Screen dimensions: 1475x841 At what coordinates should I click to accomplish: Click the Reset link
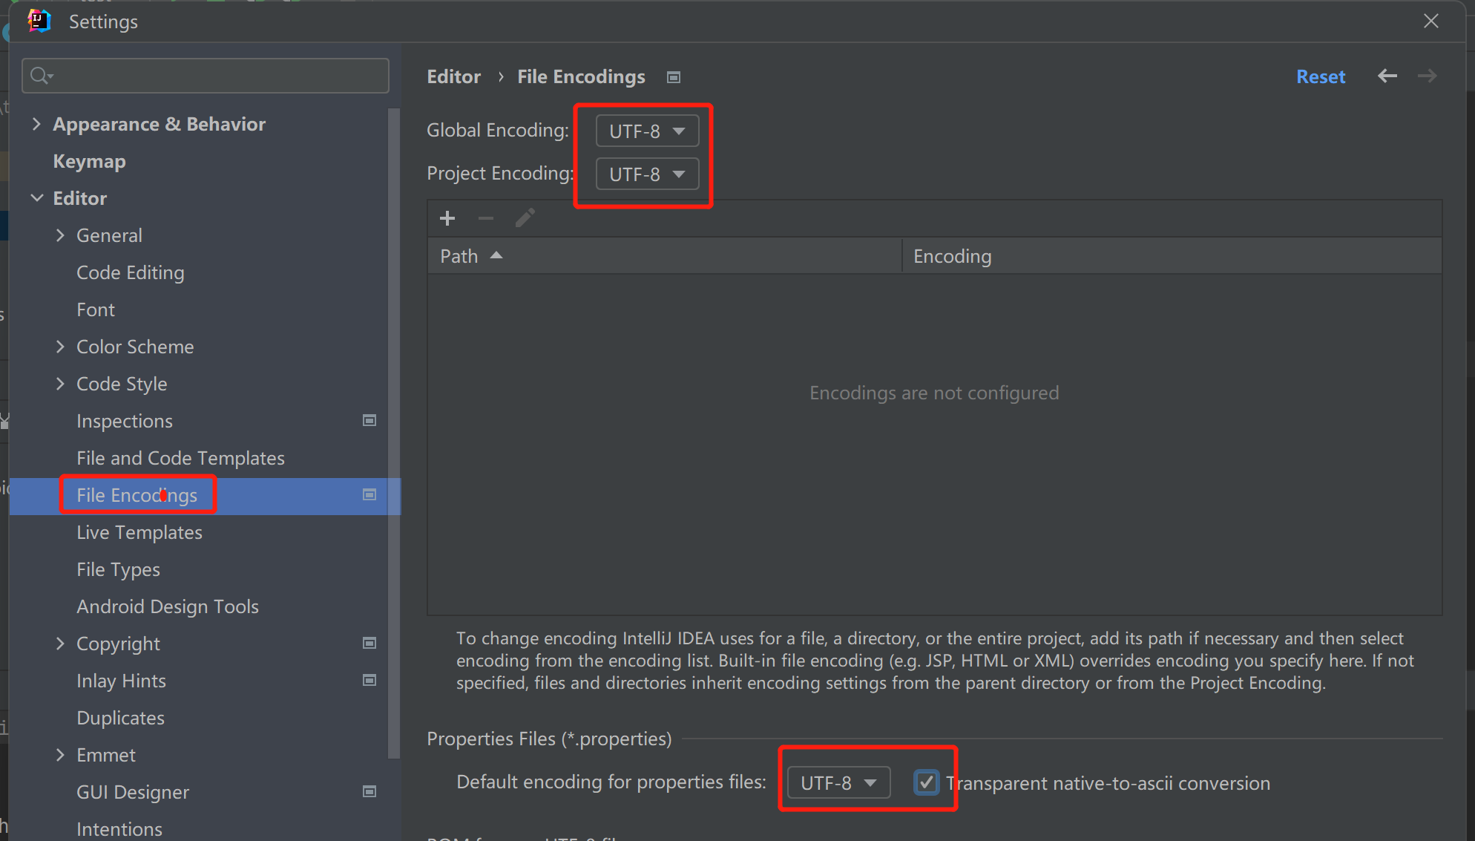coord(1321,76)
